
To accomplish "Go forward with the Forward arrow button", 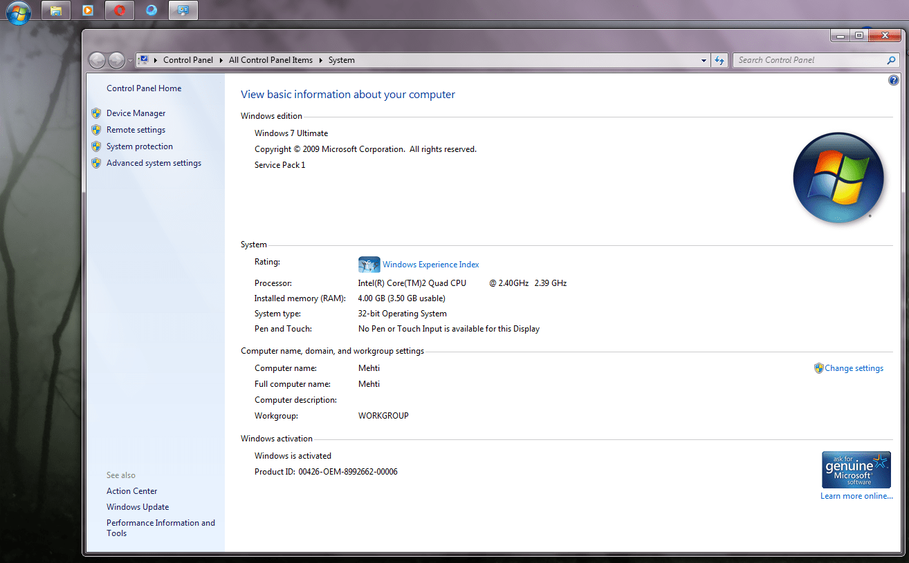I will tap(116, 60).
